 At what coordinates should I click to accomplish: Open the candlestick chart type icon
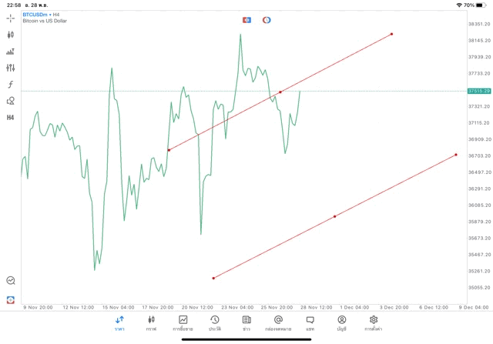coord(11,35)
